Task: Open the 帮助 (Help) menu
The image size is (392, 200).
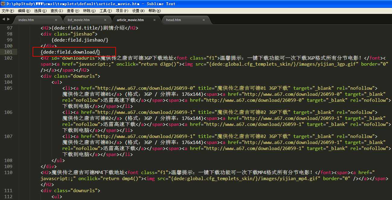Action: (x=155, y=11)
